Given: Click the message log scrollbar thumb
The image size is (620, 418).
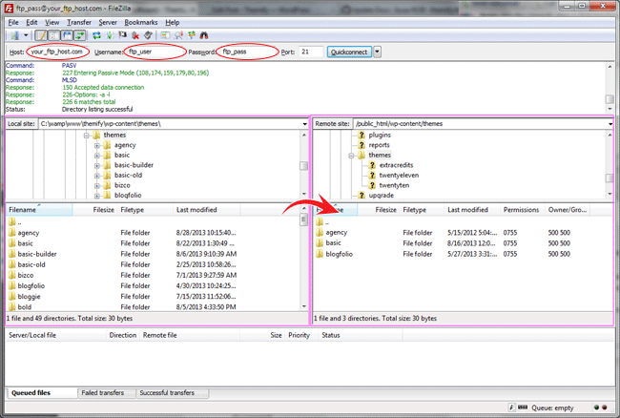Looking at the screenshot, I should click(610, 99).
